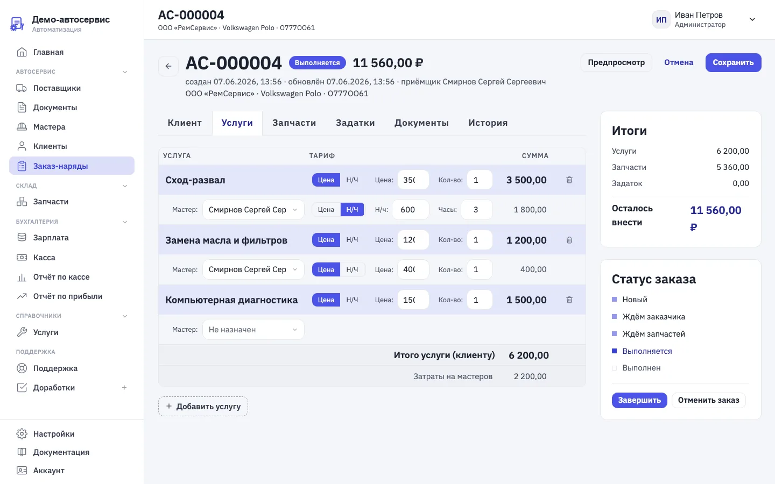Collapse the Склад sidebar section
775x484 pixels.
click(125, 186)
